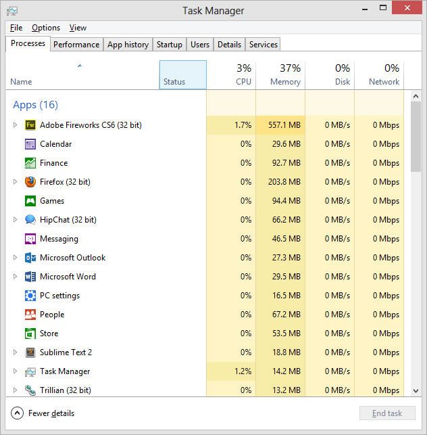This screenshot has width=427, height=435.
Task: Sort by the Status column header
Action: click(183, 75)
